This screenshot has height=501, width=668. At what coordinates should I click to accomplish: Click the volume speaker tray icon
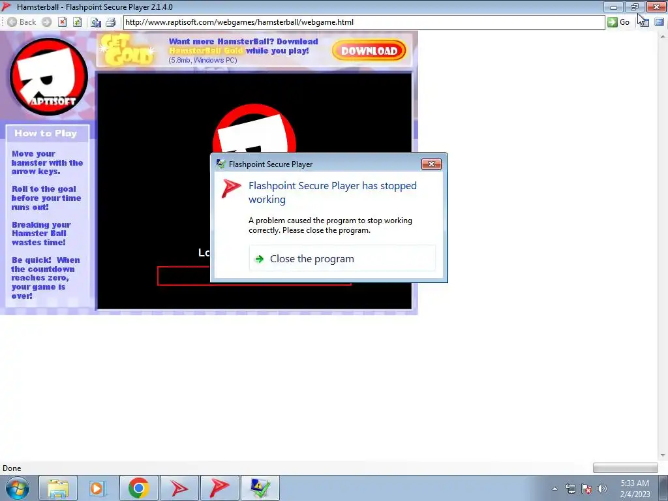[x=601, y=489]
